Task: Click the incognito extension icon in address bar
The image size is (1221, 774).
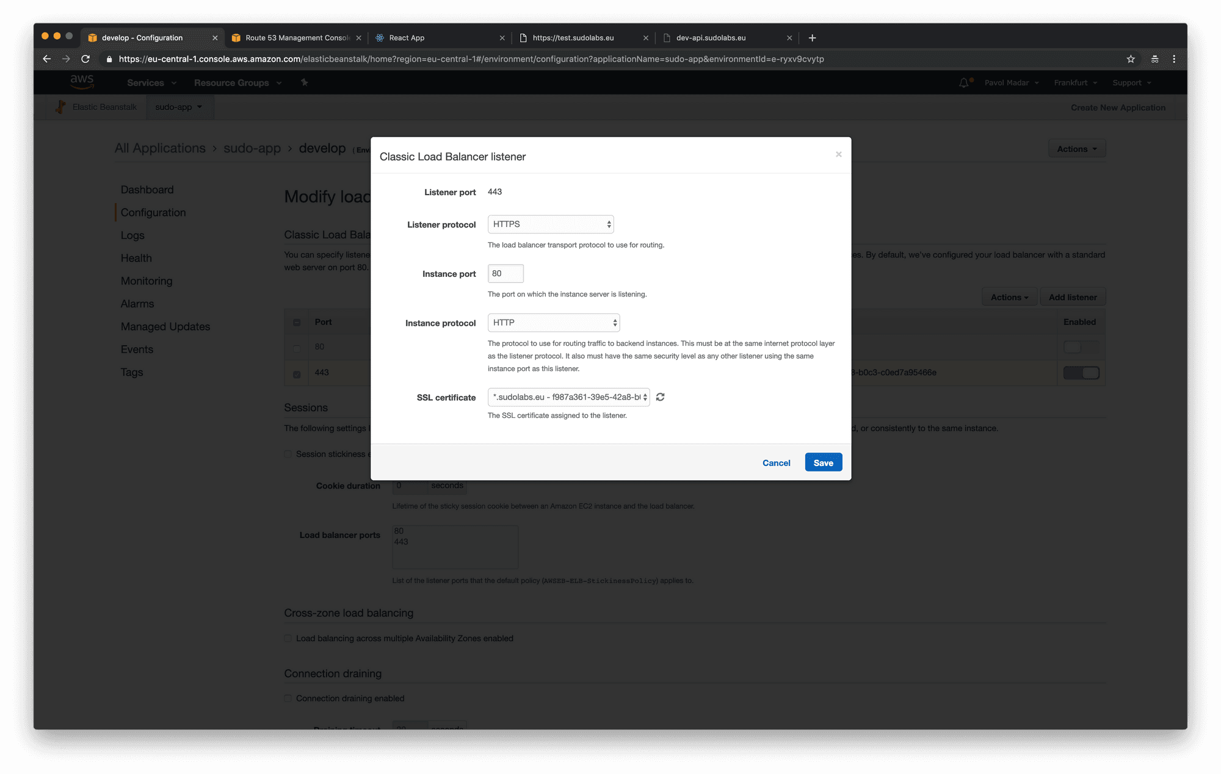Action: coord(1154,59)
